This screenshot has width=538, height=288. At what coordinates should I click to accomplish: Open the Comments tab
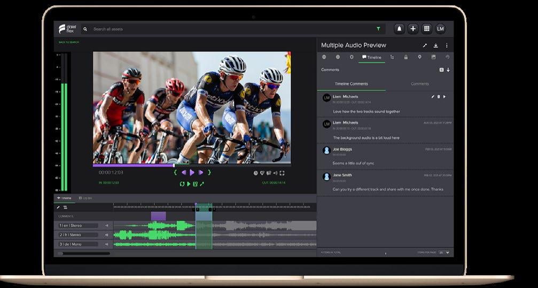419,84
